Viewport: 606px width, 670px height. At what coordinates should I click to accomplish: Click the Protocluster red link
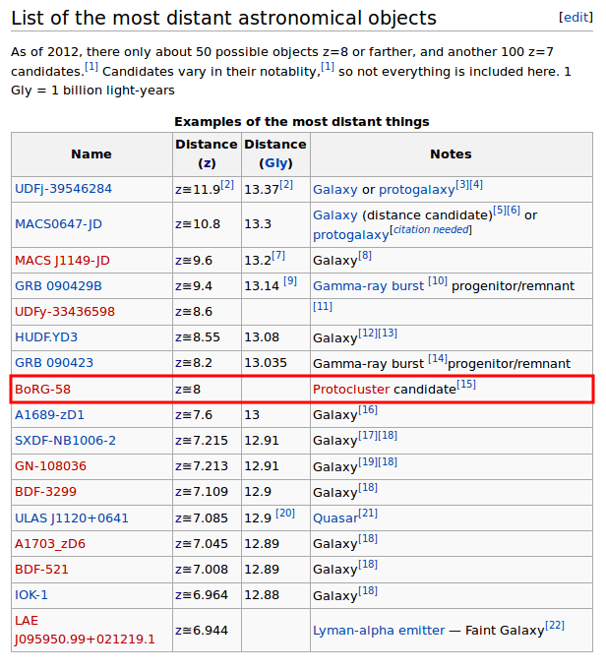tap(351, 390)
